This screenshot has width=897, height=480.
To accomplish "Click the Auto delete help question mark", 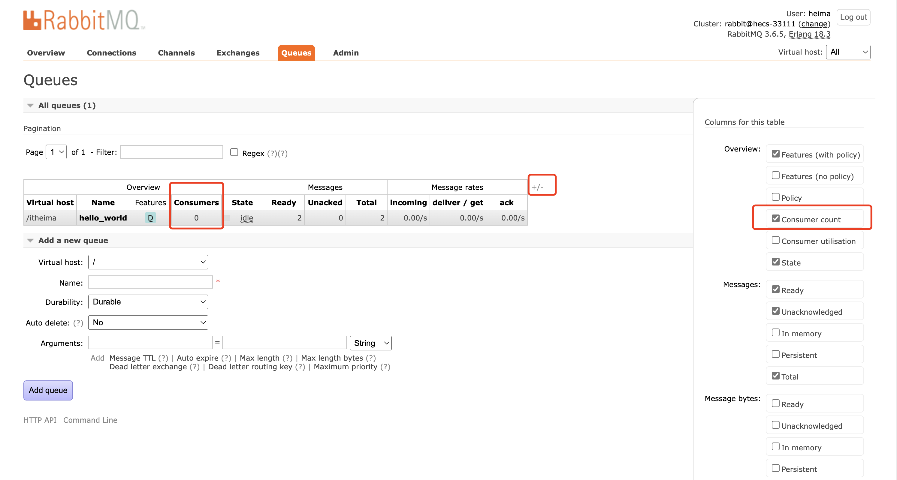I will coord(78,323).
